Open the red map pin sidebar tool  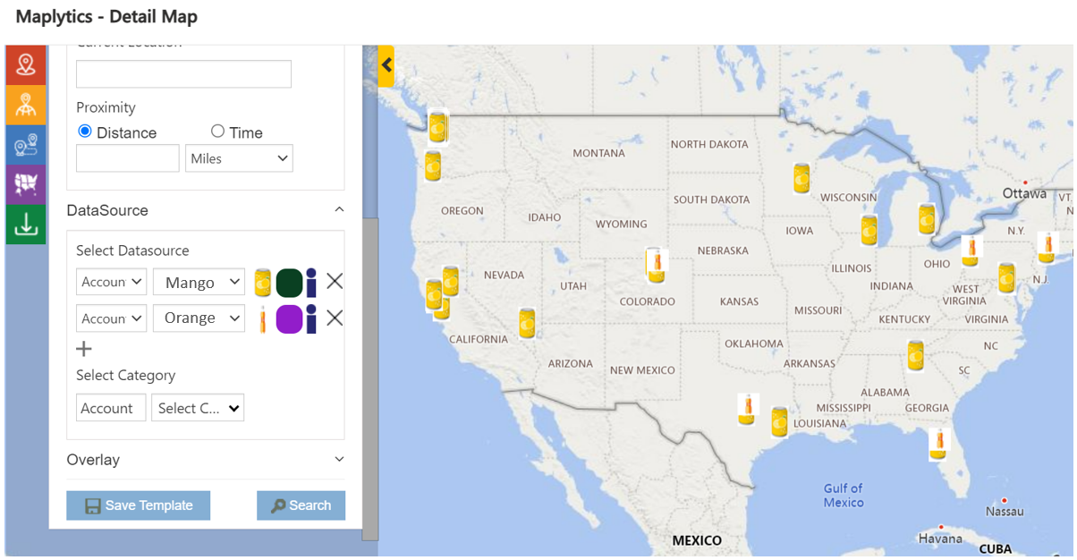[x=26, y=64]
